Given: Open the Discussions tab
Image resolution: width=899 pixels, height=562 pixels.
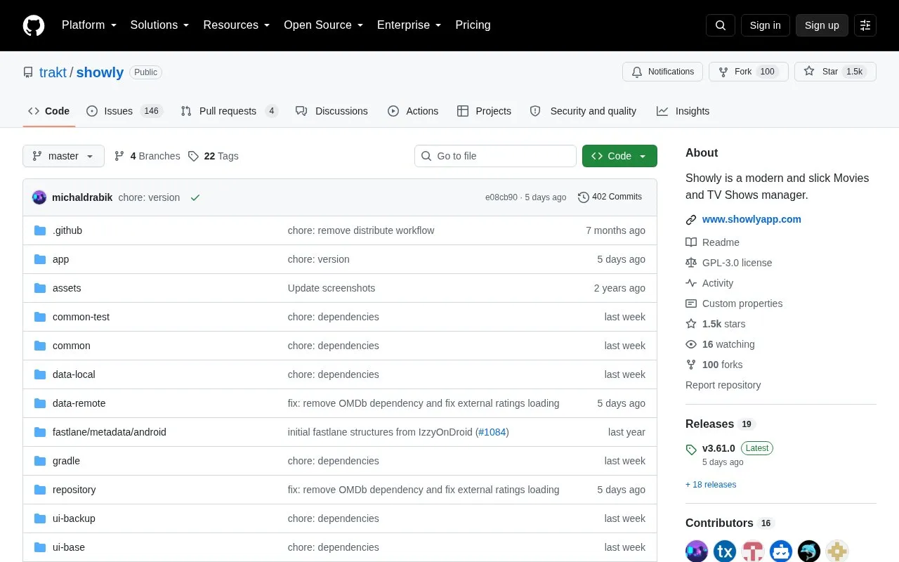Looking at the screenshot, I should pos(332,111).
